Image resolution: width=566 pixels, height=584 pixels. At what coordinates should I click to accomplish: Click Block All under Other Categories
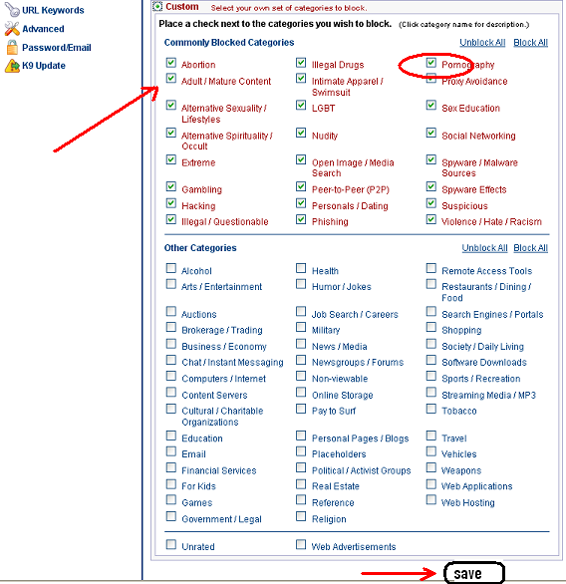point(530,248)
